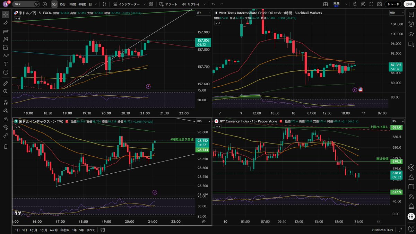Open the chart layout grid selector

[326, 4]
